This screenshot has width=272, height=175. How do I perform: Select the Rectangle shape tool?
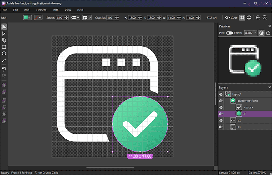4,47
